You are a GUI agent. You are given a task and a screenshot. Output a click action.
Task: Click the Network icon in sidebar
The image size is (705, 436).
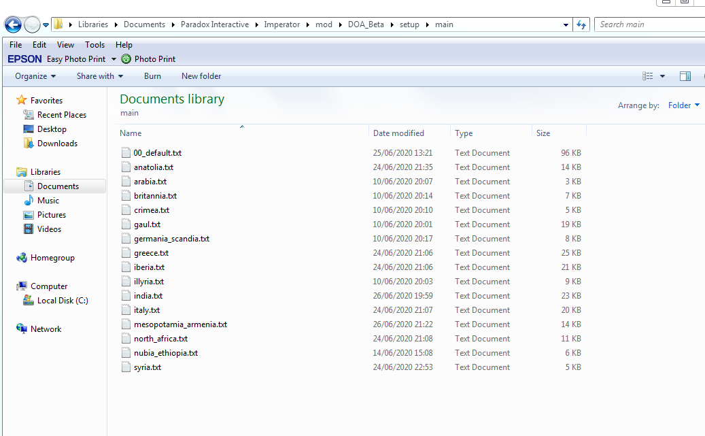(x=22, y=329)
